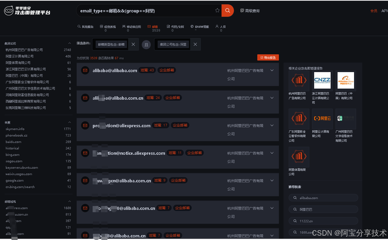Screen dimensions: 388x240
Task: Click the search icon in alibaba.com suggestion
Action: coord(295,198)
